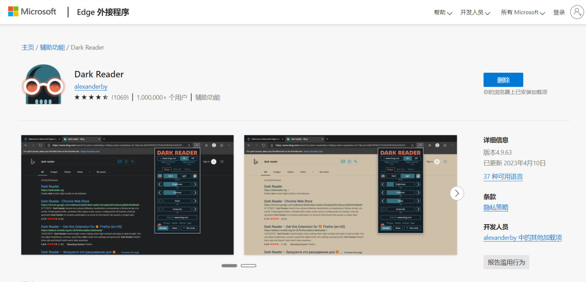Click the 版本4.9.63 version text
Screen dimensions: 586x282
[498, 152]
